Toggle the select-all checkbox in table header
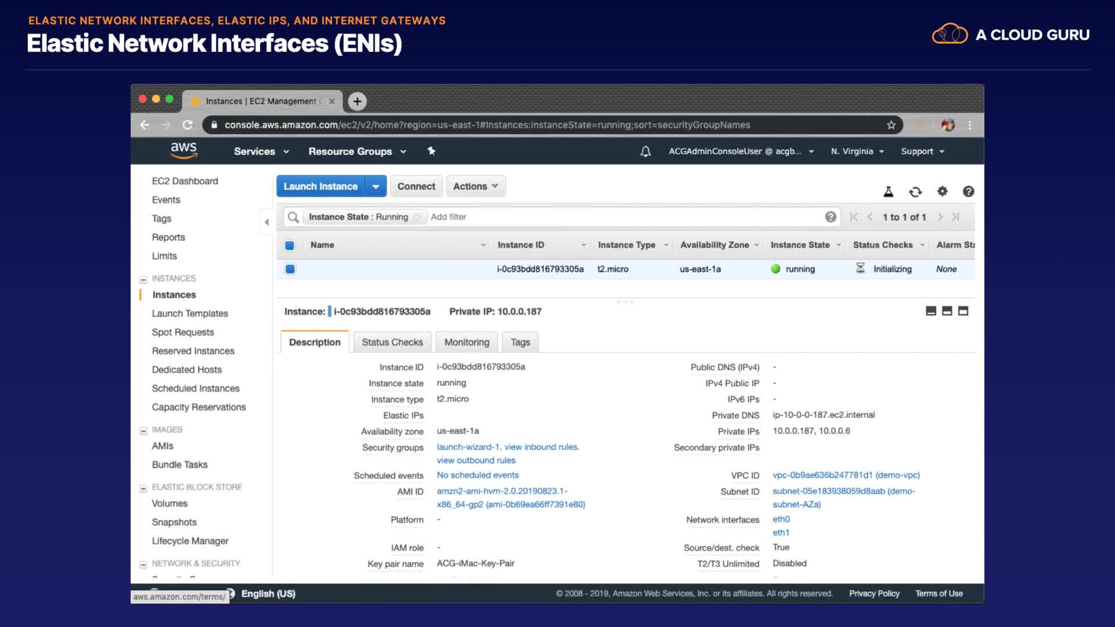The width and height of the screenshot is (1115, 627). [x=290, y=245]
